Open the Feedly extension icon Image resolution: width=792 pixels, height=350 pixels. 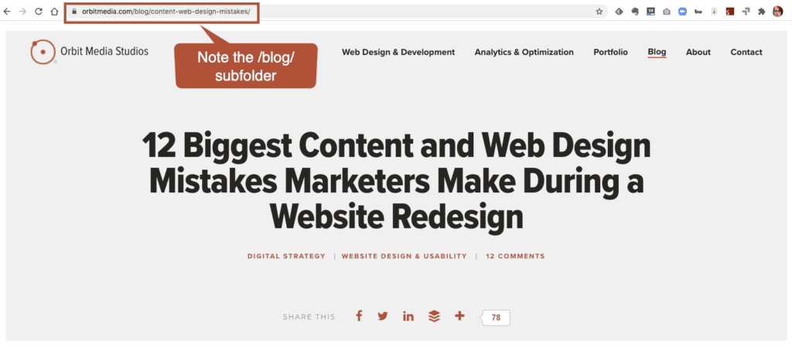tap(619, 12)
